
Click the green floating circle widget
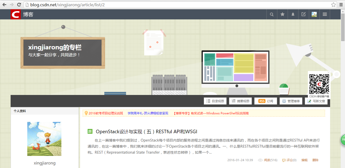pos(343,140)
